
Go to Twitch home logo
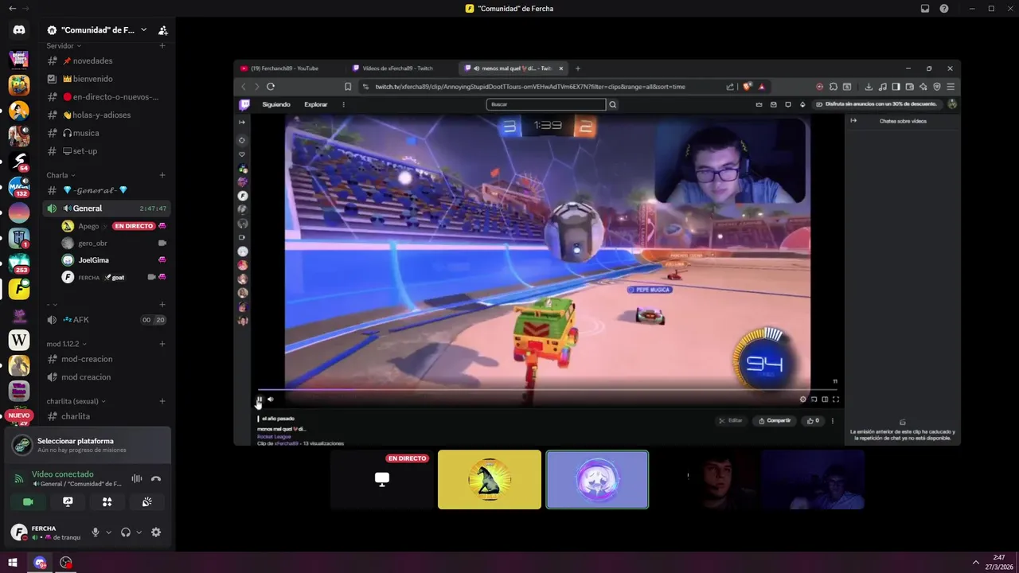coord(245,104)
